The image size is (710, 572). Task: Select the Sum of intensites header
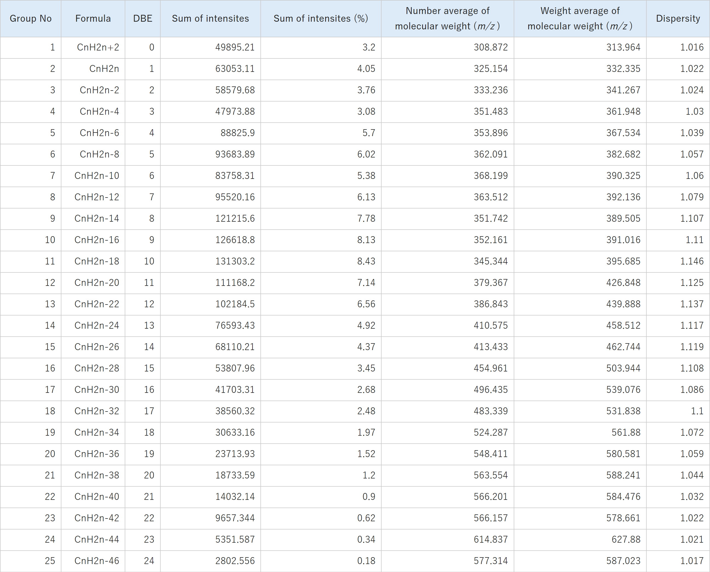(211, 18)
